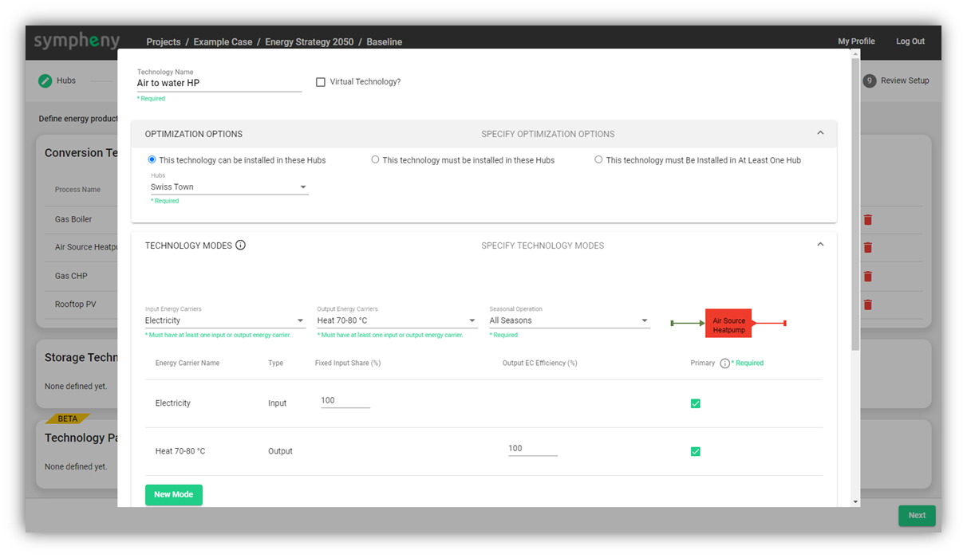Open the Hubs dropdown showing Swiss Town
The height and width of the screenshot is (558, 967).
click(x=229, y=187)
